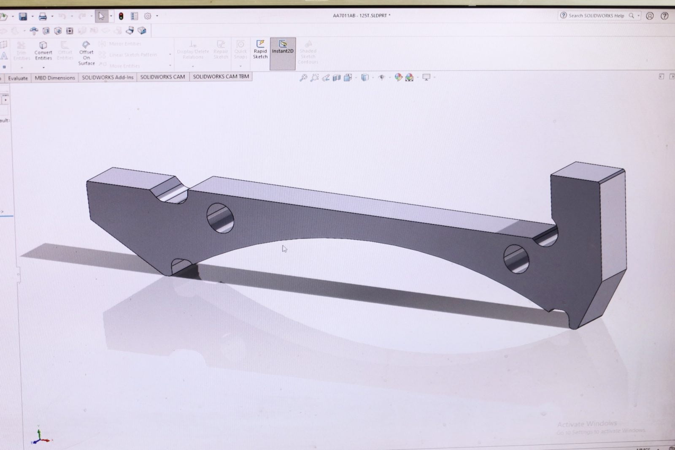Click the Hide/Show Items eye icon

point(382,78)
